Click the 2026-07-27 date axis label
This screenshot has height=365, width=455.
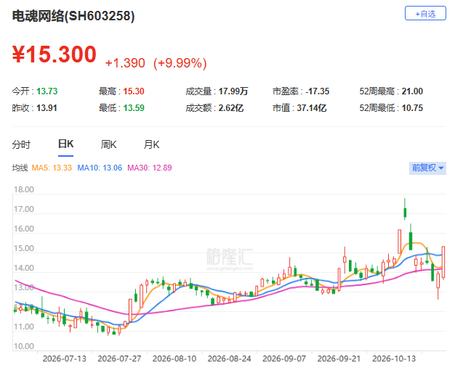tap(119, 358)
